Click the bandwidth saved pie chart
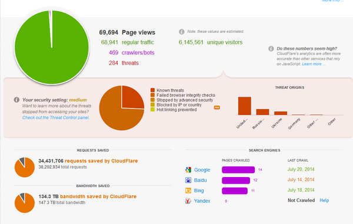Image resolution: width=353 pixels, height=224 pixels. coord(25,203)
